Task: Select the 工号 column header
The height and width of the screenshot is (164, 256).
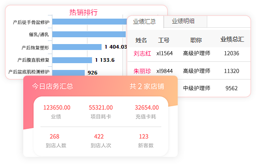Action: tap(164, 40)
